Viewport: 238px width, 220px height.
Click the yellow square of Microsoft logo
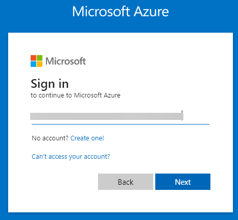(39, 64)
